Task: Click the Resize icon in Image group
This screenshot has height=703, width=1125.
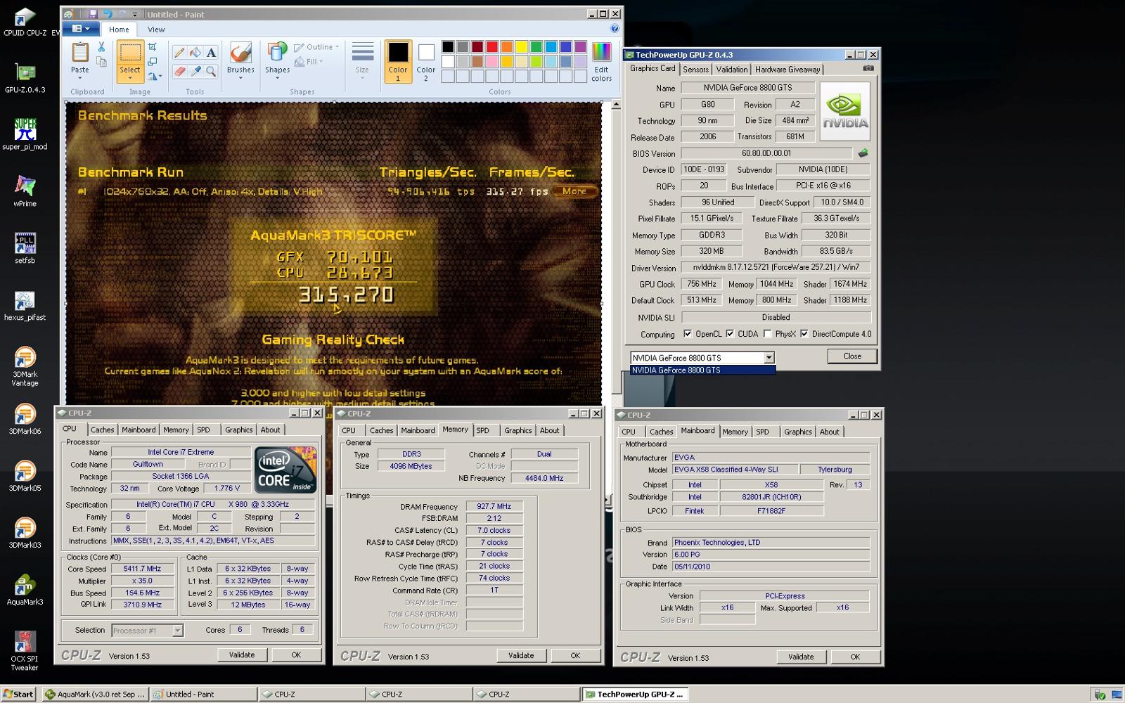Action: pos(153,61)
